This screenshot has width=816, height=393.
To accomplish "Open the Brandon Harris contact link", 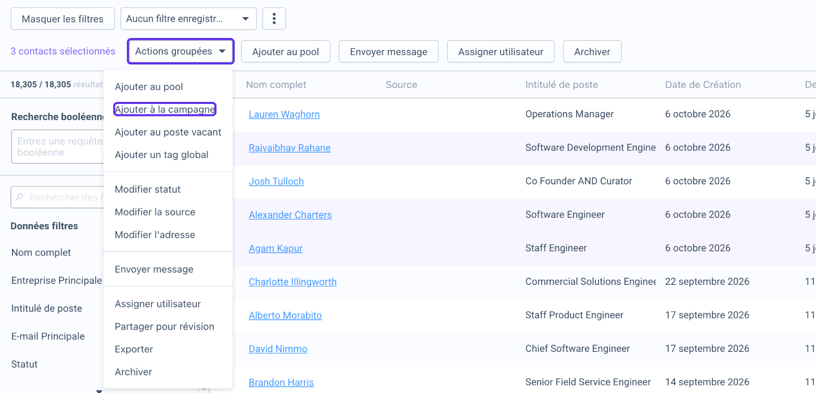I will pyautogui.click(x=281, y=383).
